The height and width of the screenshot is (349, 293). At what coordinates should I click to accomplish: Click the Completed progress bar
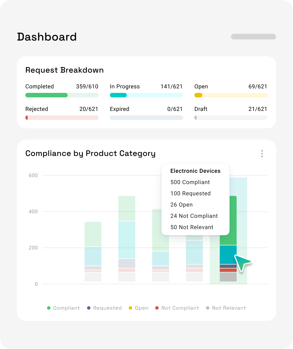(x=62, y=95)
